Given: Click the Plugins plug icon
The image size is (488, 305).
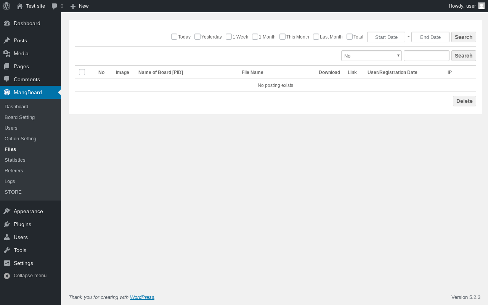Looking at the screenshot, I should click(7, 224).
